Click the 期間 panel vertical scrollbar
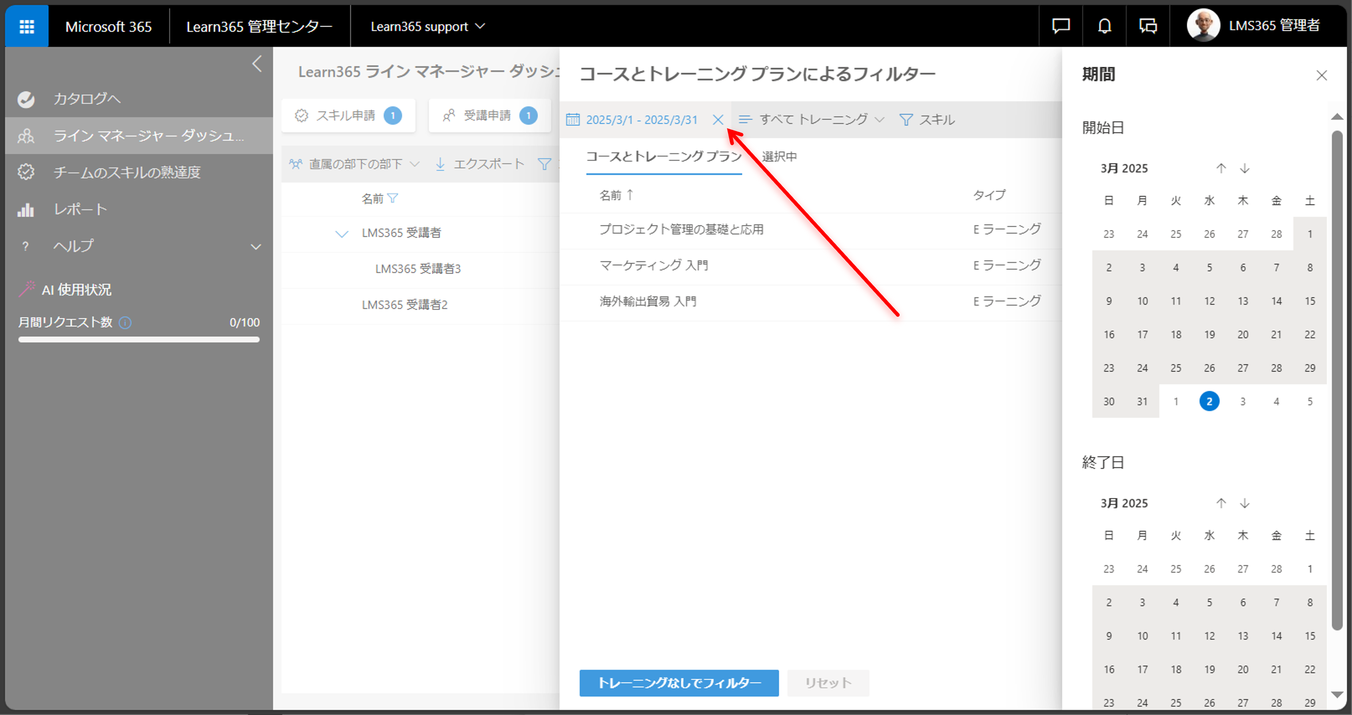 pos(1337,380)
